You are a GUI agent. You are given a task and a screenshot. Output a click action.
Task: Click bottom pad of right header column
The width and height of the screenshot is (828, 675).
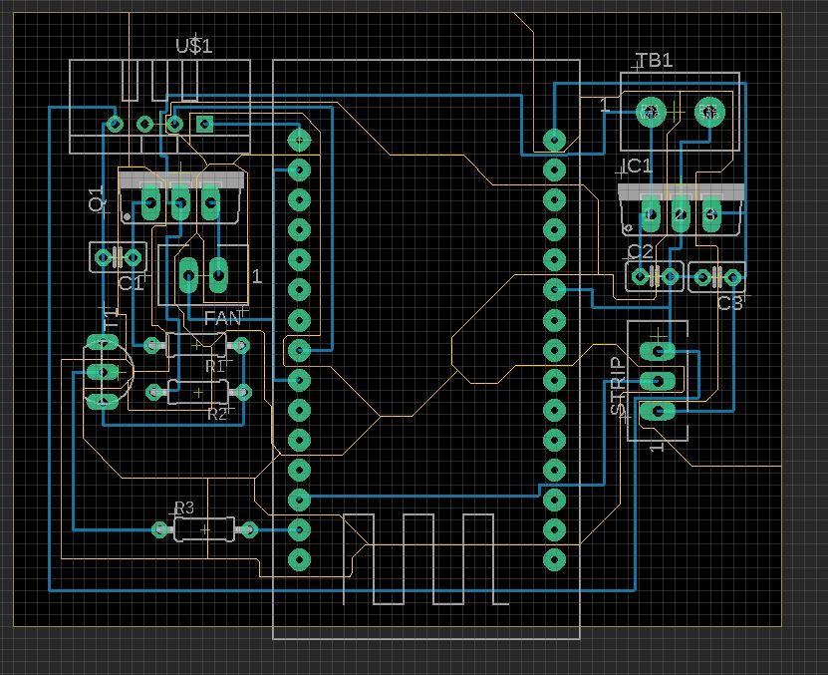554,559
